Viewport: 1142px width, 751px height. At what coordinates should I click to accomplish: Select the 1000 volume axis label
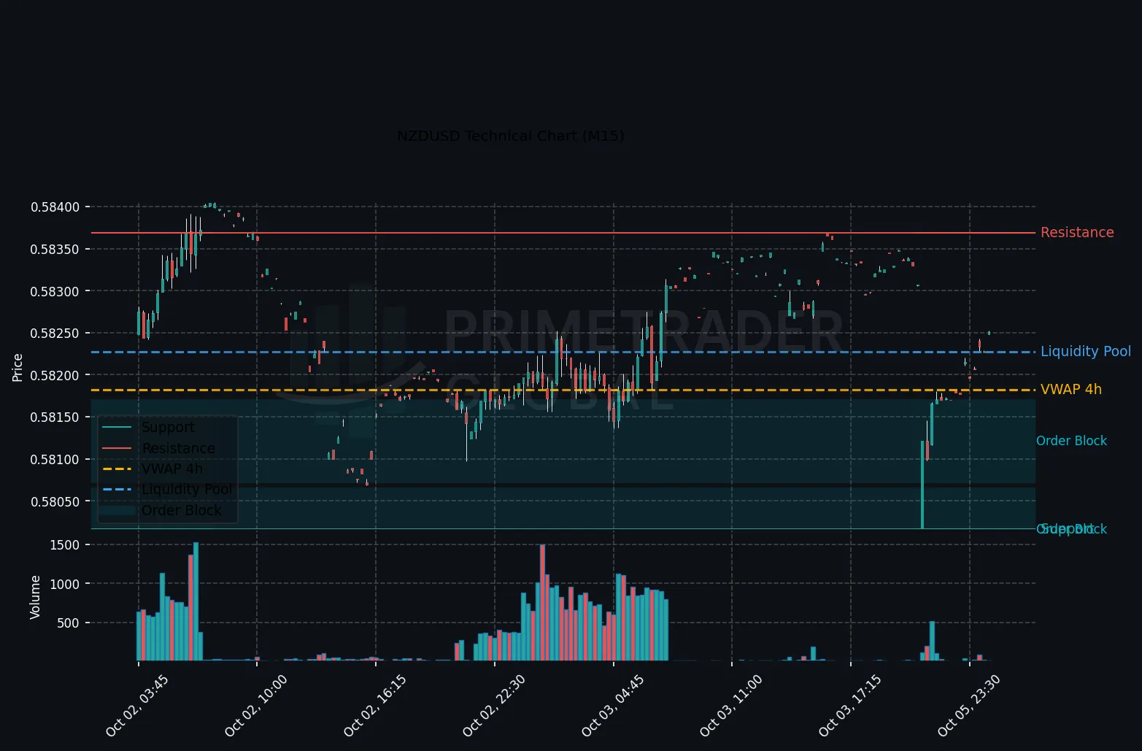66,584
